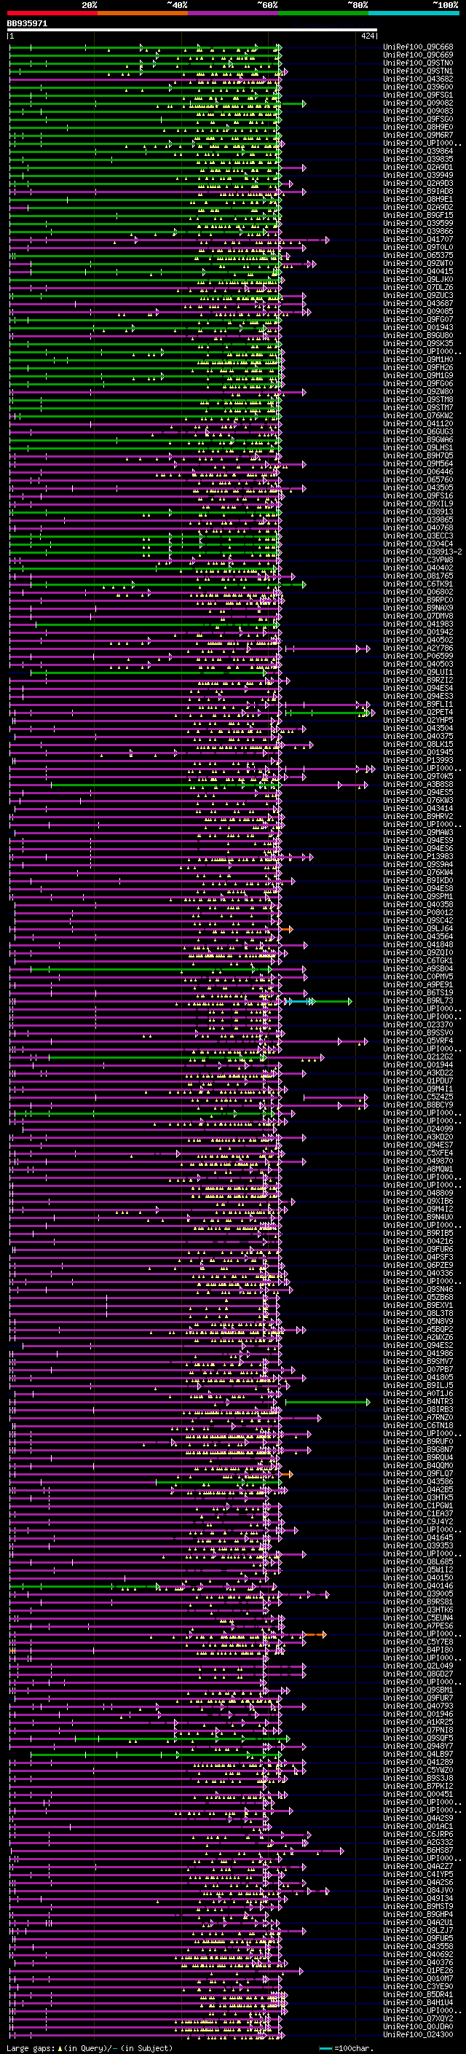The image size is (466, 2054).
Task: Open the UniRef100_A3B8S8 hit
Action: (418, 785)
